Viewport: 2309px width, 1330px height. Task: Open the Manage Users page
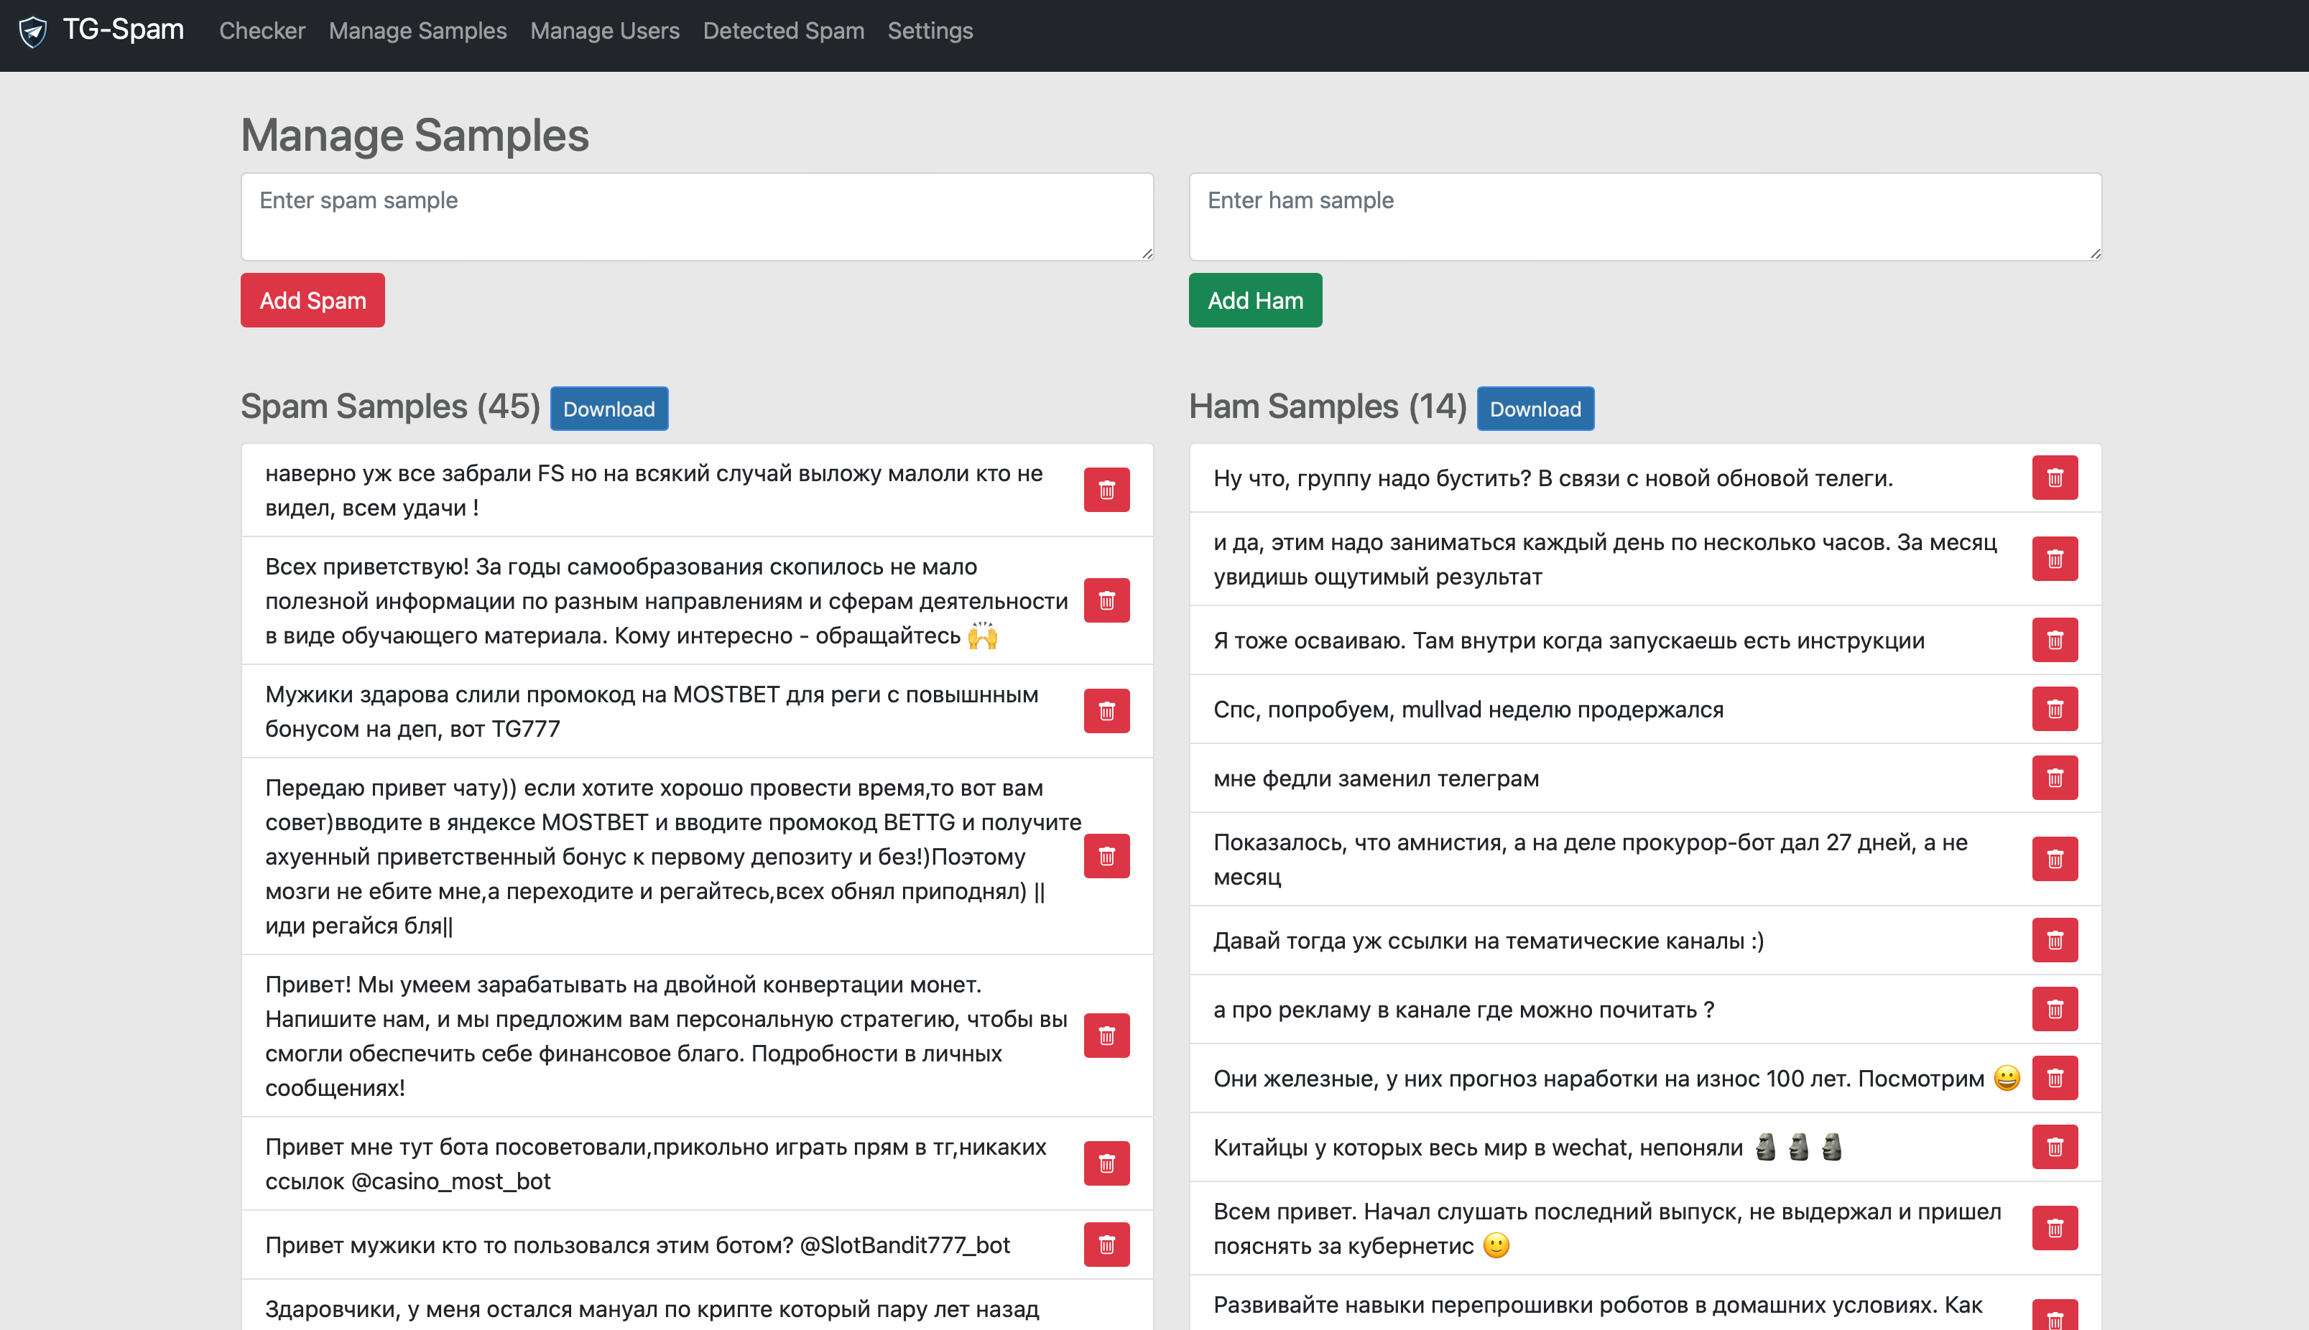604,31
